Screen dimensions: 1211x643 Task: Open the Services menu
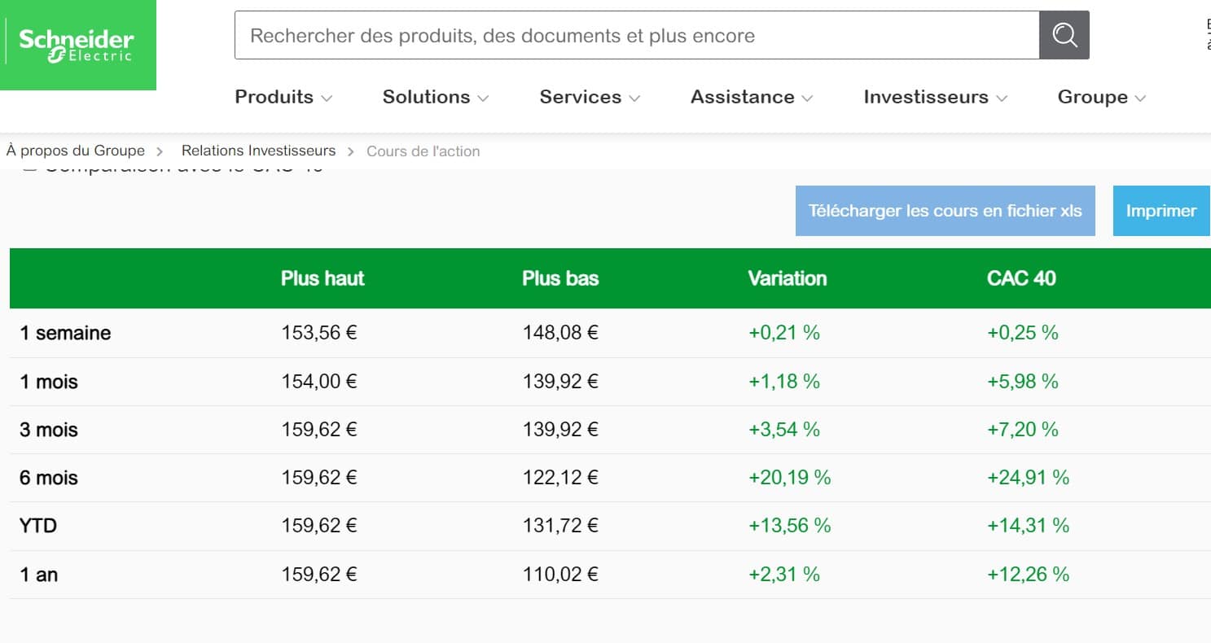click(590, 97)
